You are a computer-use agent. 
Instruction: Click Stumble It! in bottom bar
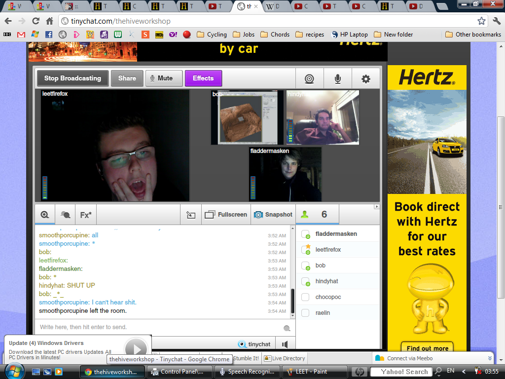246,358
